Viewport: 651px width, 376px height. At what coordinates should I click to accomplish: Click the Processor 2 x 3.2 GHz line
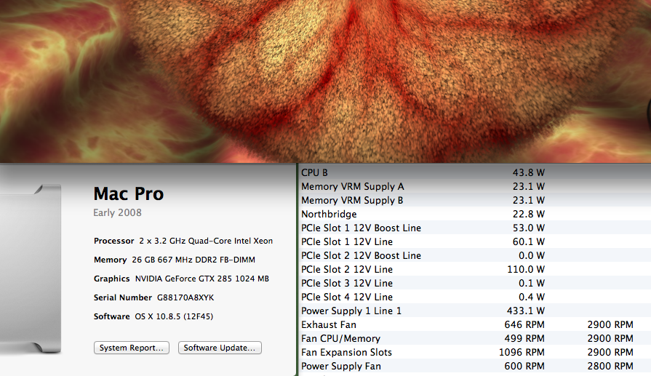point(183,241)
